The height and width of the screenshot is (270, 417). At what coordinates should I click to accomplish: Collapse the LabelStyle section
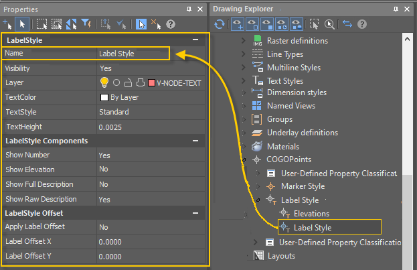195,40
